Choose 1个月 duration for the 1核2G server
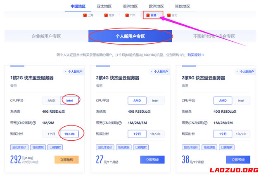The image size is (261, 175). pos(51,134)
